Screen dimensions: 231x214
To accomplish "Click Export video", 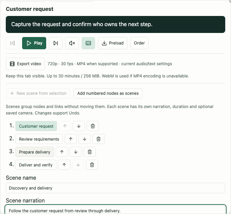I will [x=25, y=64].
